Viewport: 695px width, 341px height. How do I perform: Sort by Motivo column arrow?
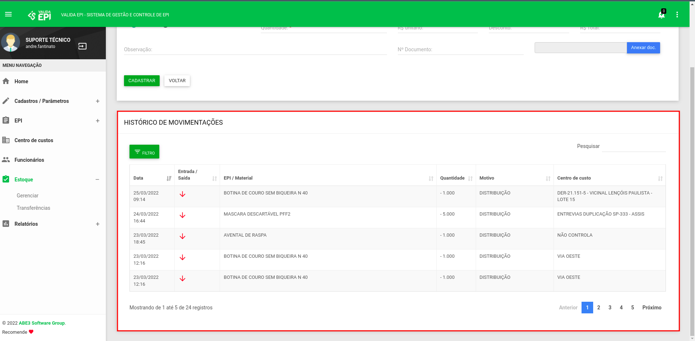coord(548,178)
